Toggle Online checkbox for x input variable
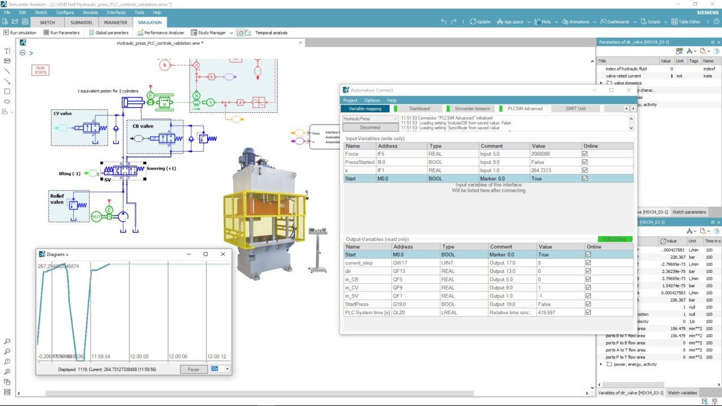This screenshot has width=722, height=406. point(586,170)
